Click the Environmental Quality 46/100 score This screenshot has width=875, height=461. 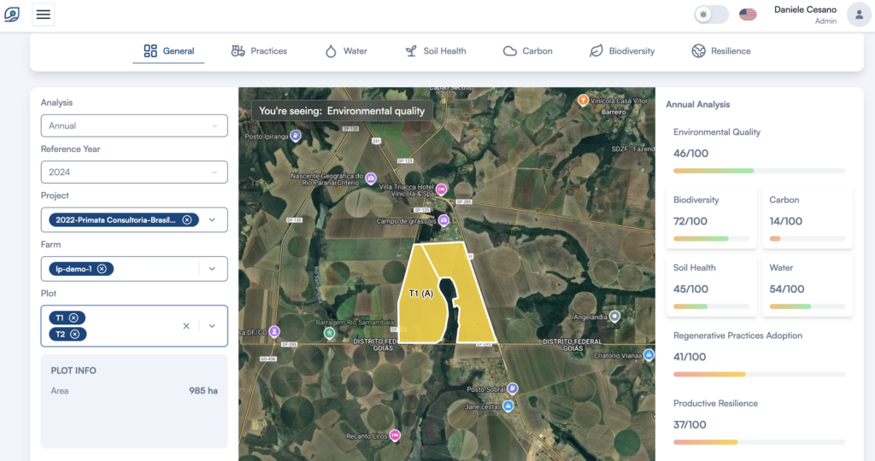pos(690,154)
